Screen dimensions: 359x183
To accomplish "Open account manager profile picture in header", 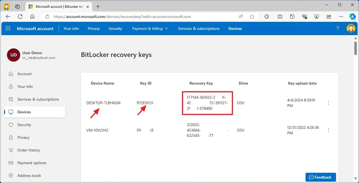I will coord(351,29).
